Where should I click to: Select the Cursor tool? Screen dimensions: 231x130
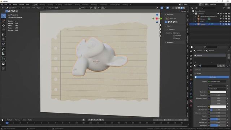click(3, 21)
